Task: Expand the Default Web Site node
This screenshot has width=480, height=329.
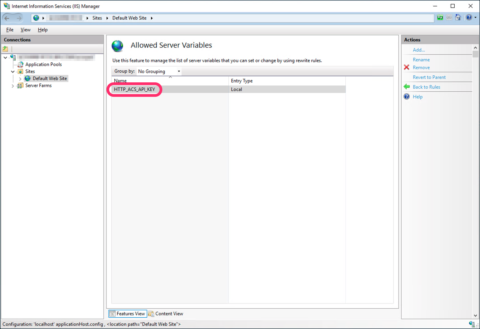Action: (x=20, y=79)
